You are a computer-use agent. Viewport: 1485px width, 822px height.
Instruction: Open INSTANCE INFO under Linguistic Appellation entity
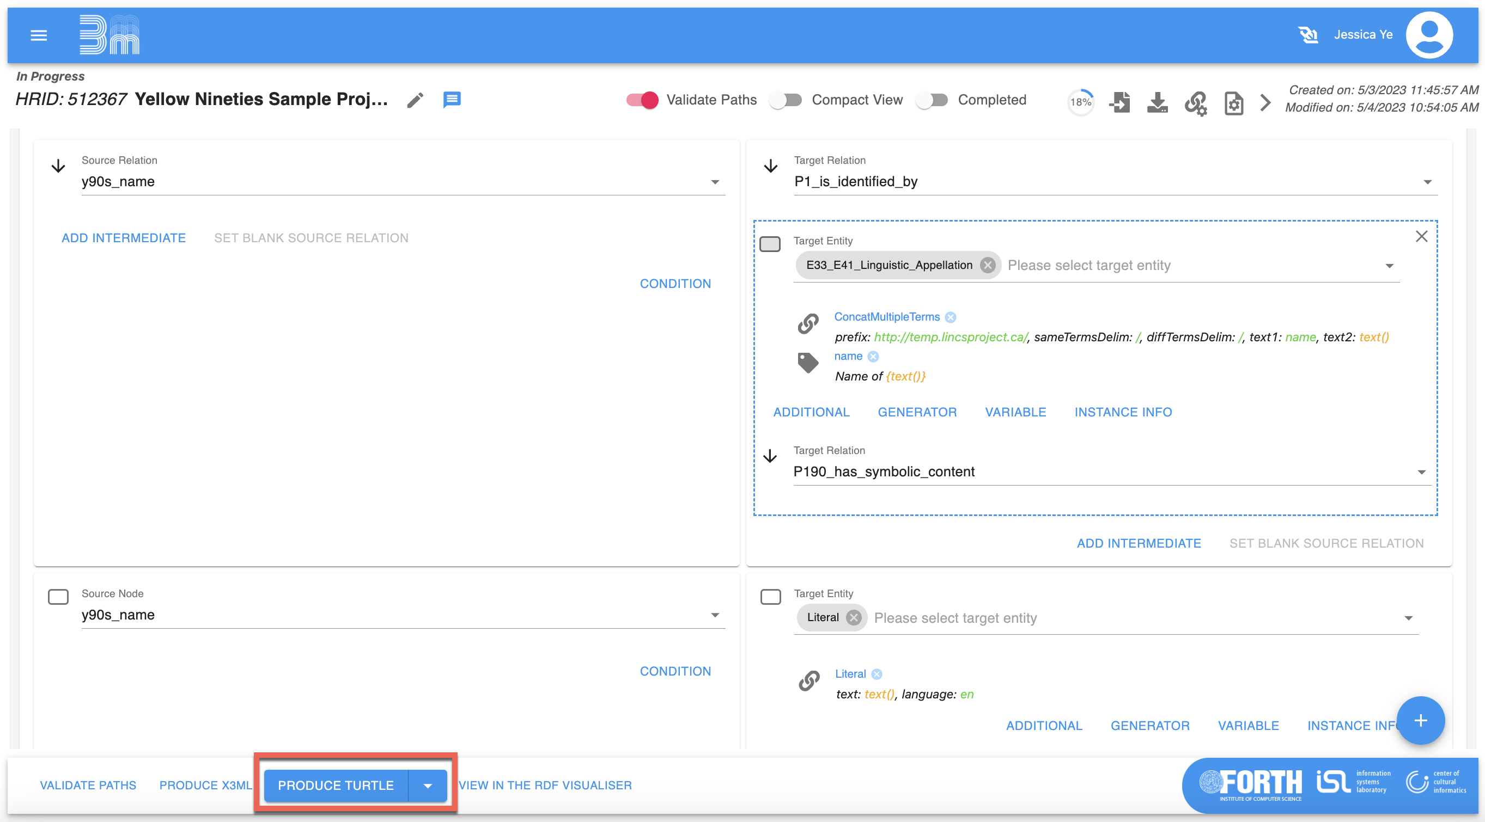coord(1122,412)
